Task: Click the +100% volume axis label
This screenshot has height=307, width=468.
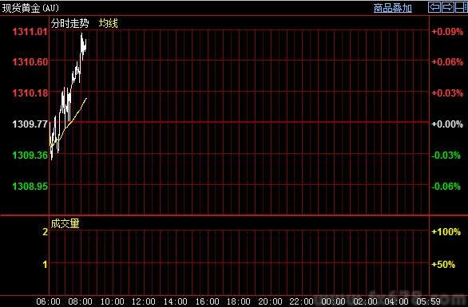Action: coord(446,232)
